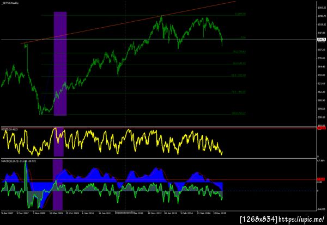
Task: Click the 735.00 price axis label
Action: [322, 58]
